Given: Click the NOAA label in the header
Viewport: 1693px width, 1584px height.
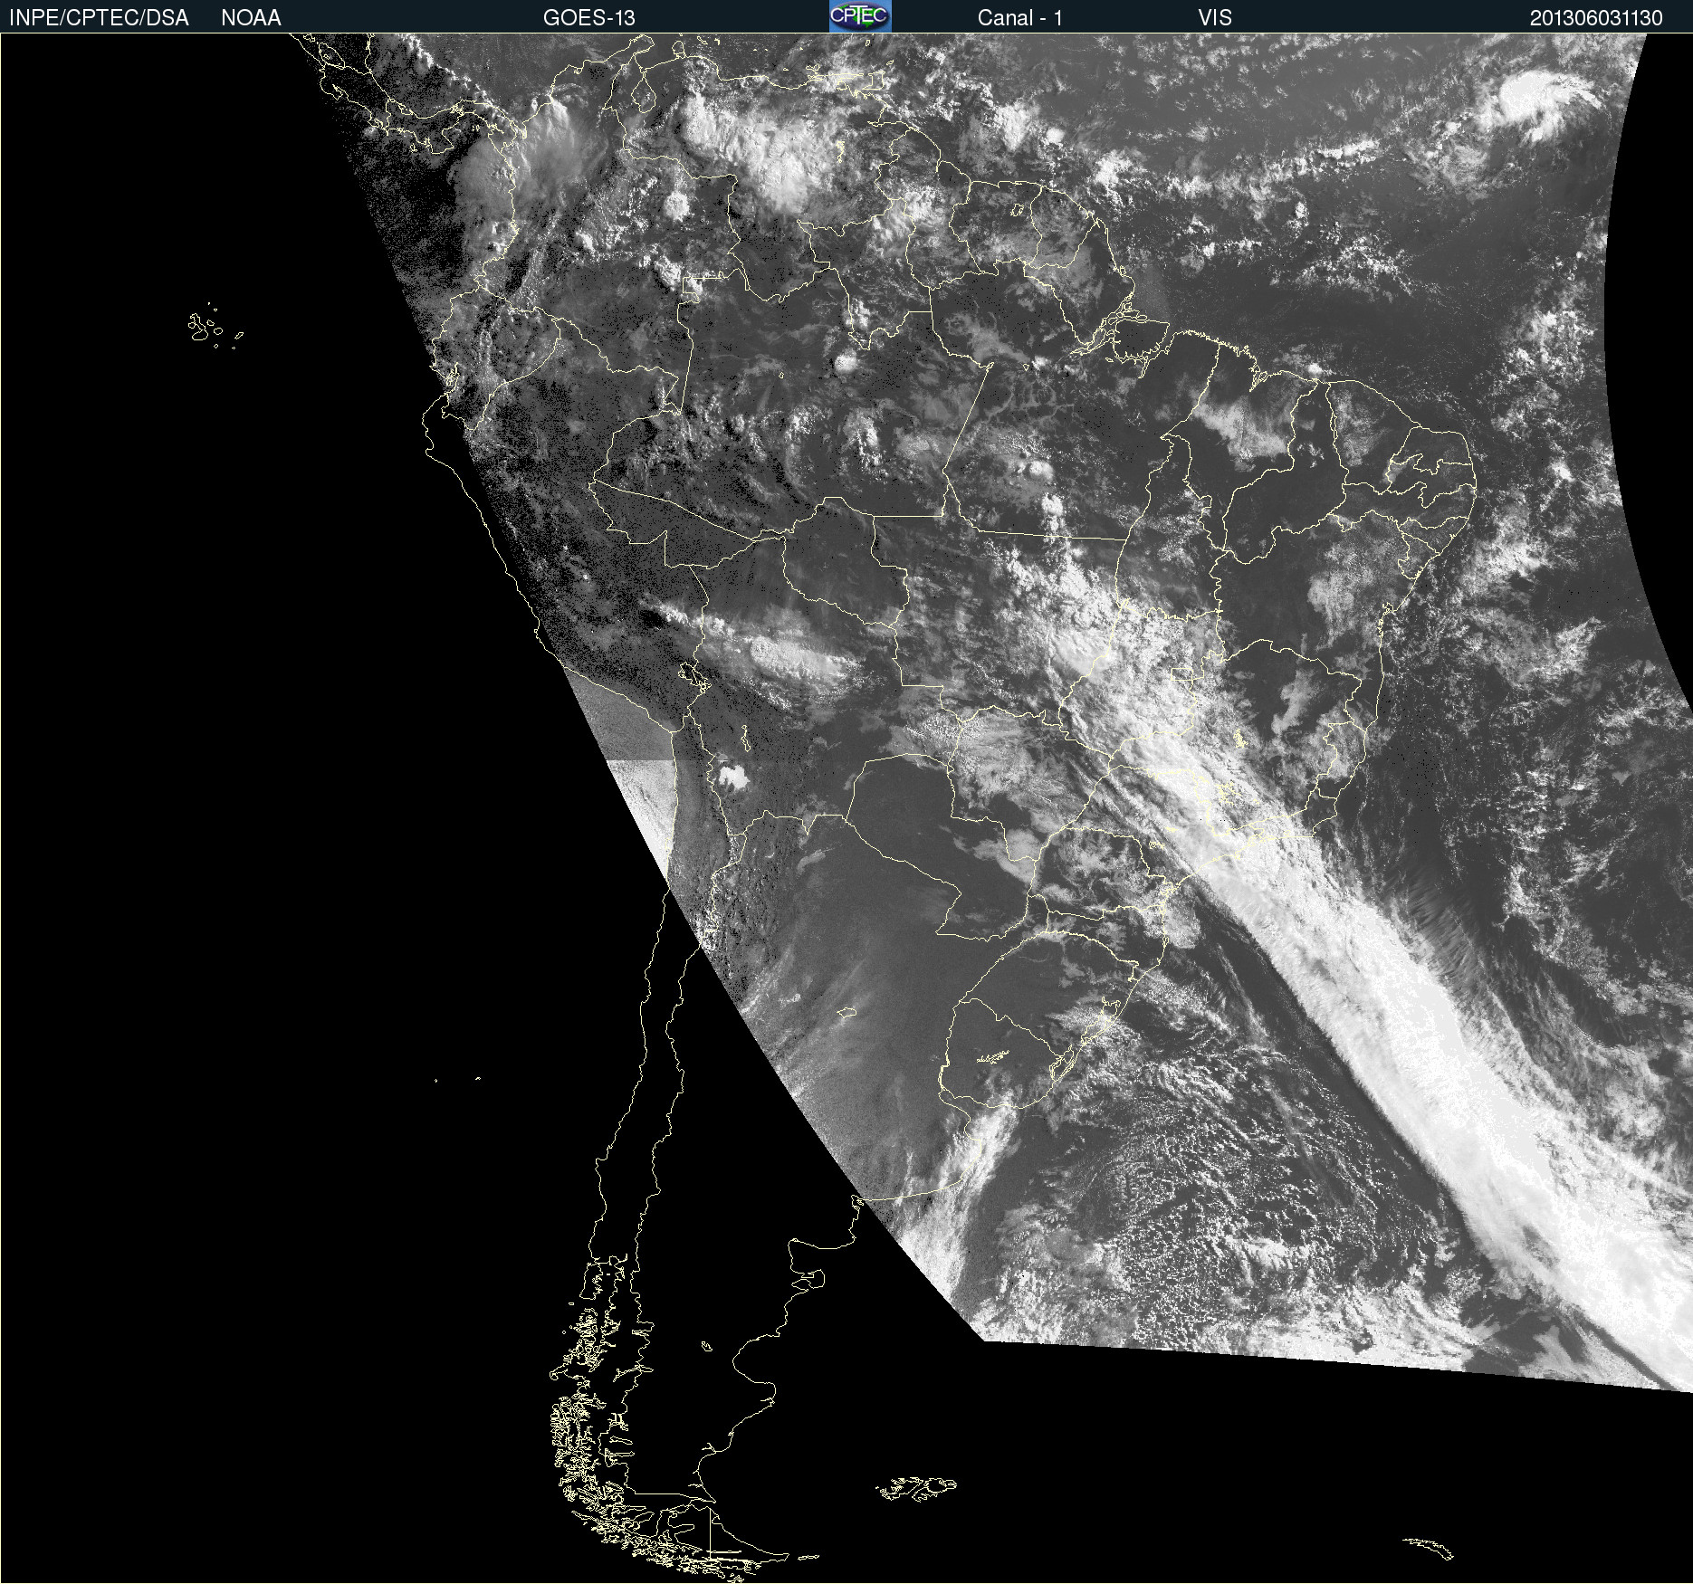Looking at the screenshot, I should tap(251, 17).
